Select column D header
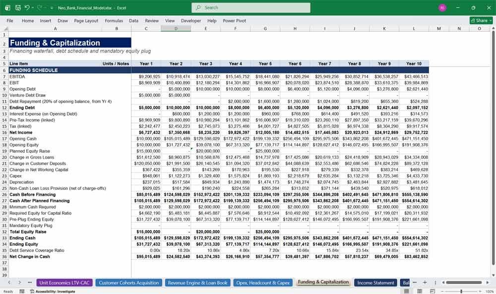This screenshot has height=294, width=496. tap(176, 29)
